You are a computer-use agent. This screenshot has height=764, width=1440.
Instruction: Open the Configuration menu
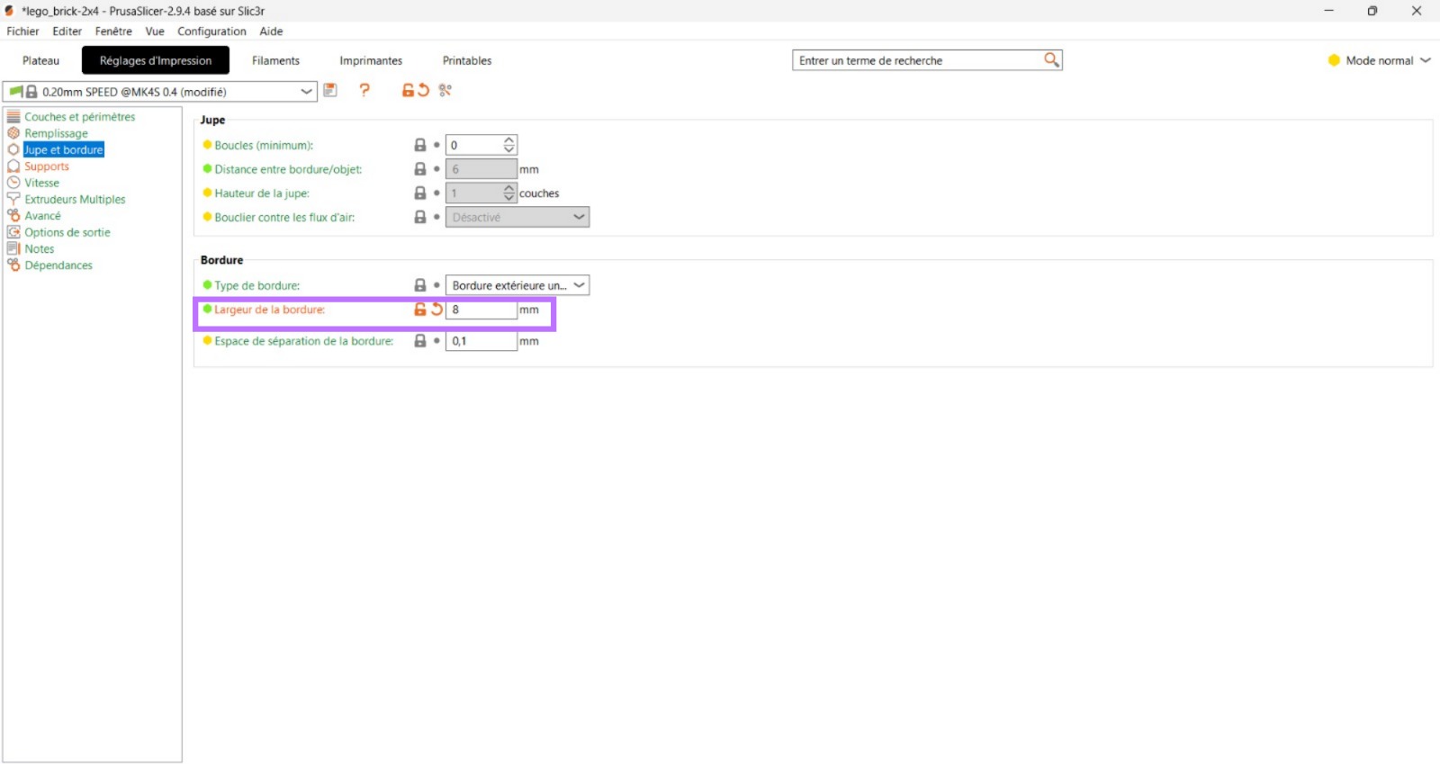(211, 31)
